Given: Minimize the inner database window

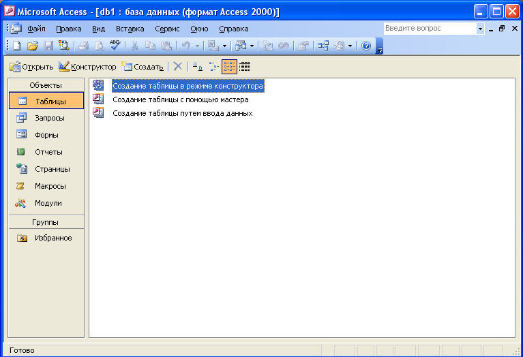Looking at the screenshot, I should pos(491,29).
